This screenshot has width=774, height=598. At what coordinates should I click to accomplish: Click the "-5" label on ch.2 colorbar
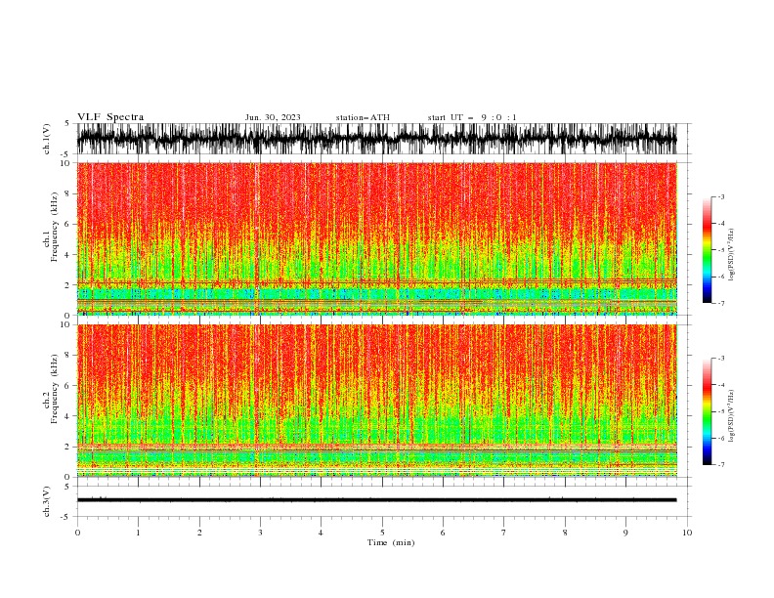(721, 411)
